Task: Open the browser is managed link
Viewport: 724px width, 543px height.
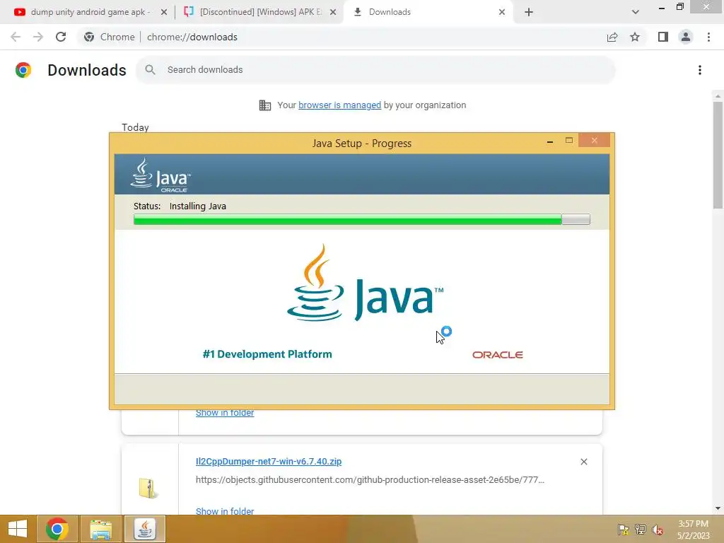Action: [340, 105]
